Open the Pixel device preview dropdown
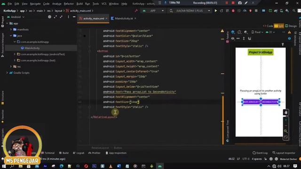The height and width of the screenshot is (169, 301). [257, 32]
